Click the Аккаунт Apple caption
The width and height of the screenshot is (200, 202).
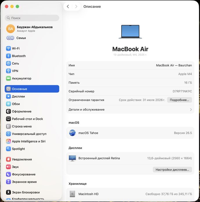click(26, 31)
